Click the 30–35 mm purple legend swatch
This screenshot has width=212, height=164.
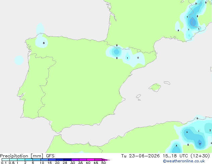(x=75, y=160)
